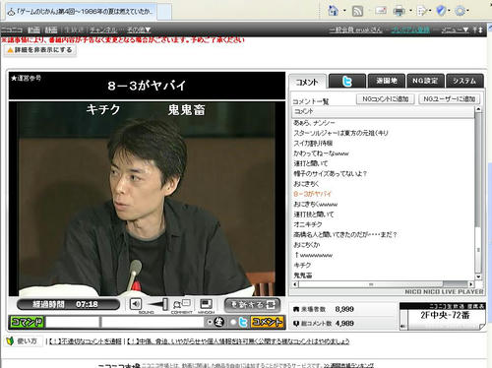Click the gray button right of WINDOW
The image size is (492, 368).
pos(252,305)
